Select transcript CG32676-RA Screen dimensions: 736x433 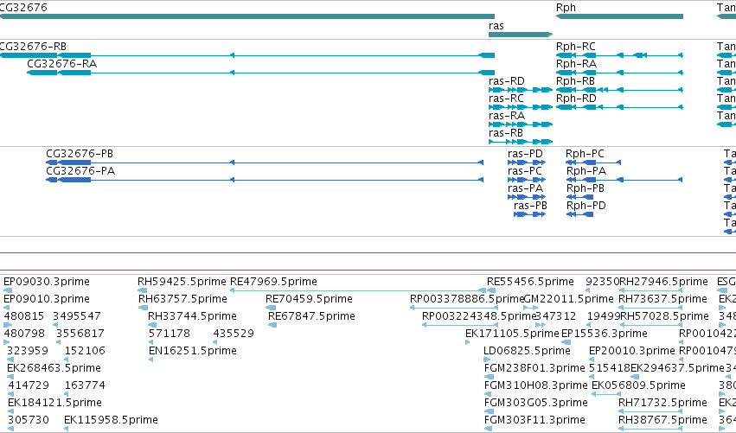(260, 73)
